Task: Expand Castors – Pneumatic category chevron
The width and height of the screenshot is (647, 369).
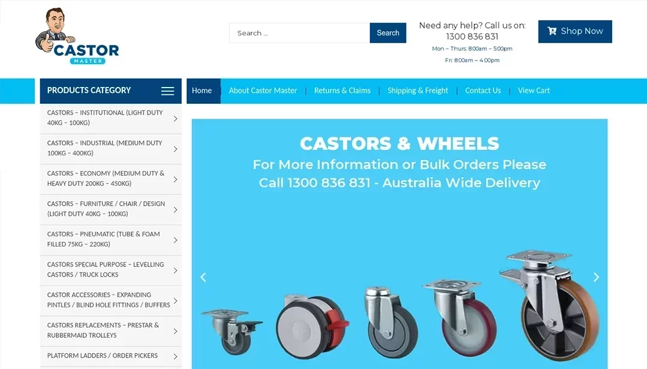Action: (x=175, y=240)
